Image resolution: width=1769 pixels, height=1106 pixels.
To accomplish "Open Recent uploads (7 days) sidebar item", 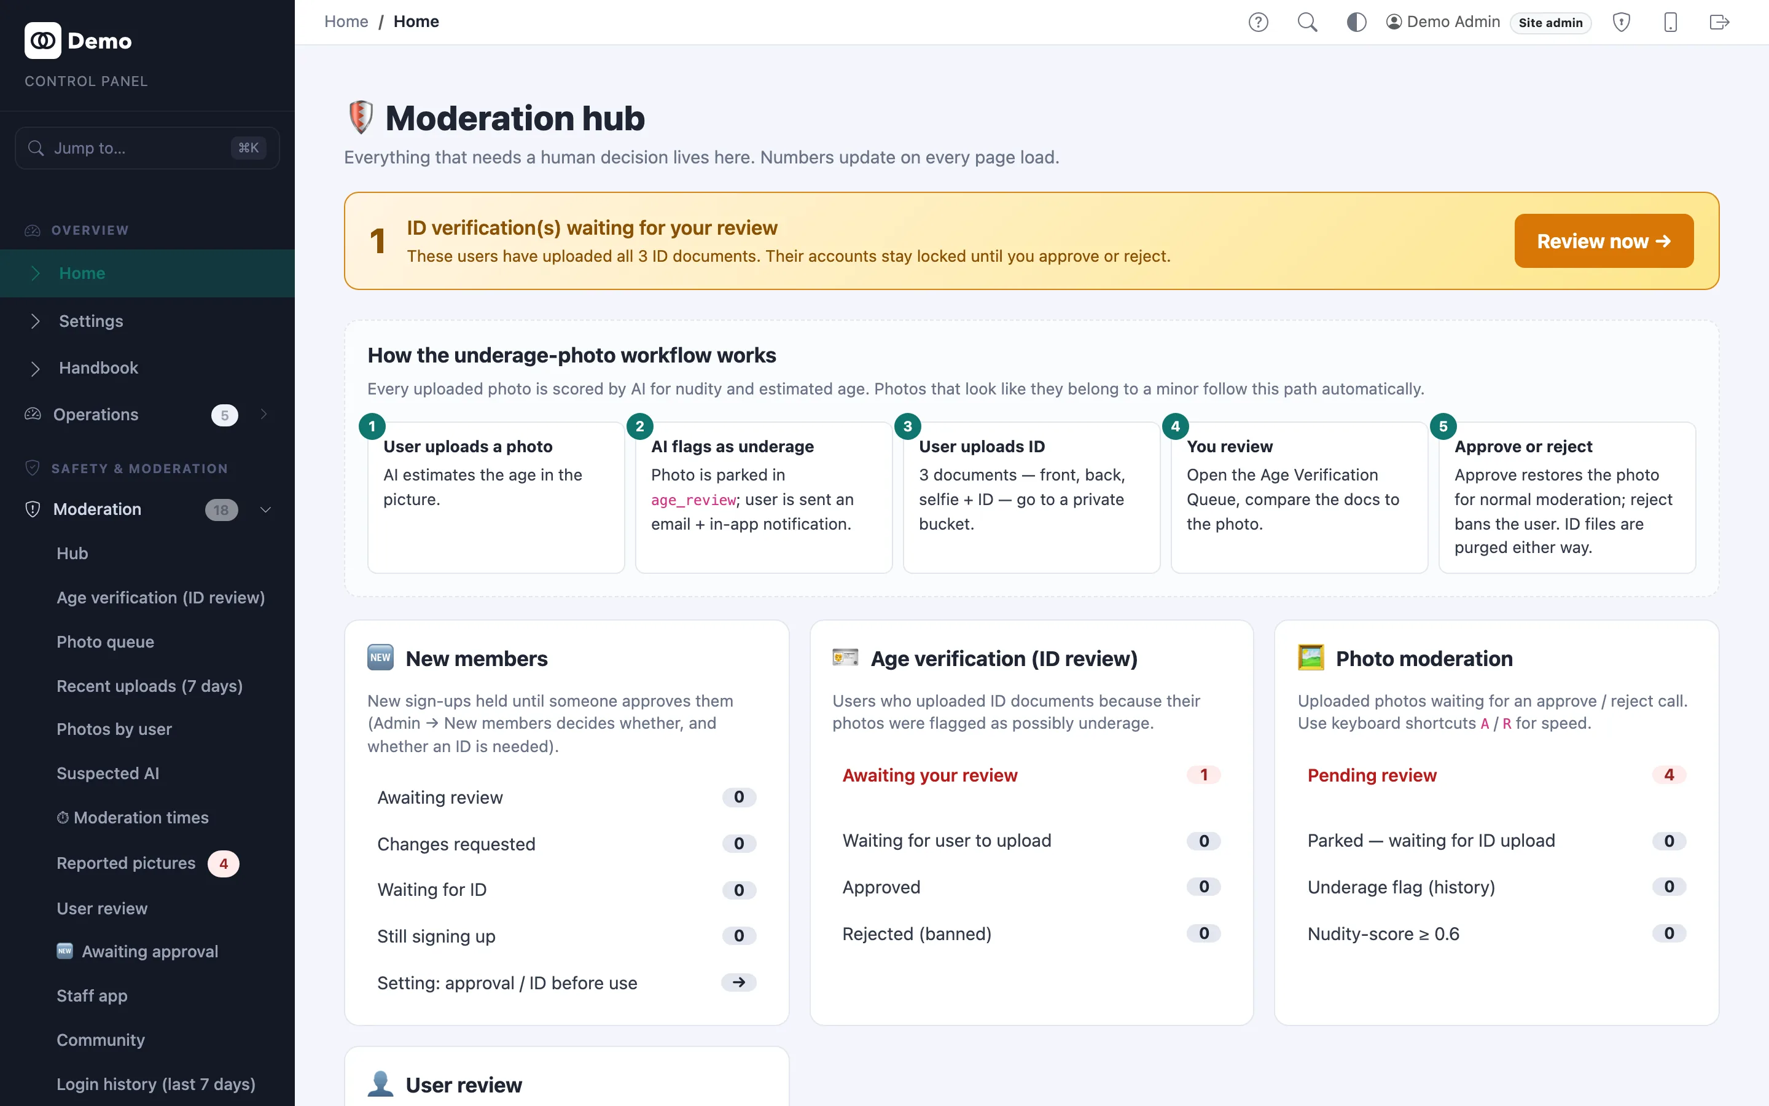I will click(x=150, y=686).
